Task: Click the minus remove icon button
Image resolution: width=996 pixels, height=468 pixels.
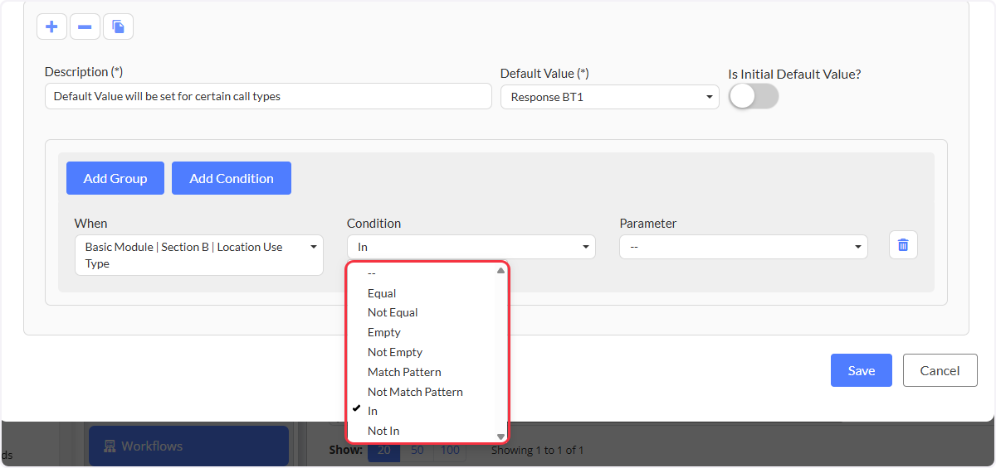Action: coord(85,27)
